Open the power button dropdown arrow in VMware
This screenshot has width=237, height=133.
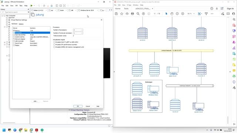click(x=34, y=6)
